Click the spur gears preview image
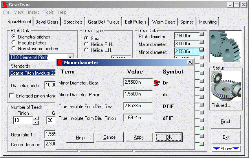The width and height of the screenshot is (249, 158). point(226,46)
